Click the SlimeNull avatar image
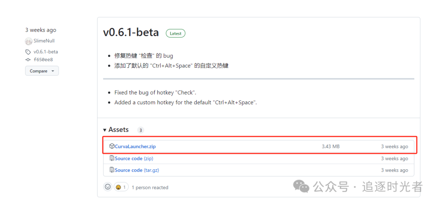437x204 pixels. click(x=28, y=41)
